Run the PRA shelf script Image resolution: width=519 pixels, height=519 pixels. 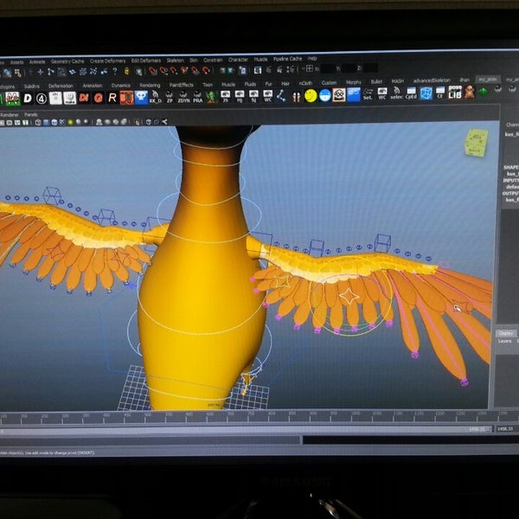click(x=197, y=97)
